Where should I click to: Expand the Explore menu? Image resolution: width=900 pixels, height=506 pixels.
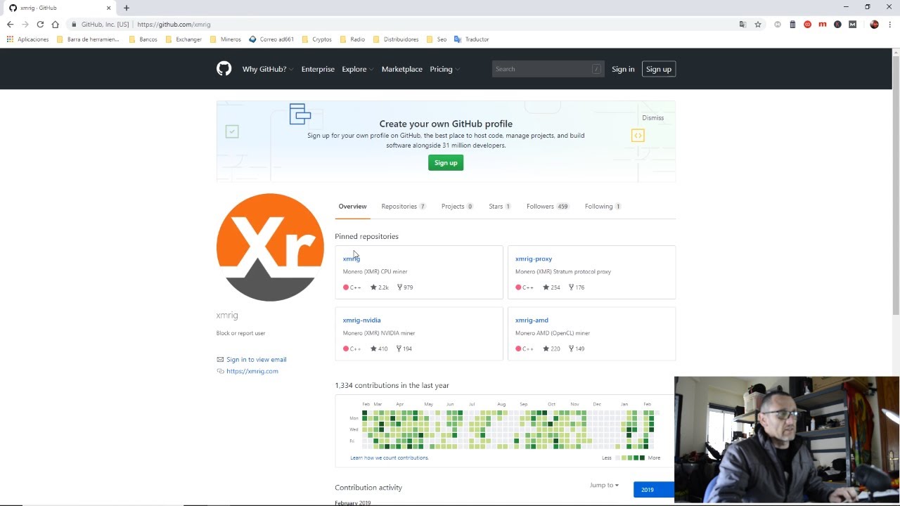pos(357,69)
